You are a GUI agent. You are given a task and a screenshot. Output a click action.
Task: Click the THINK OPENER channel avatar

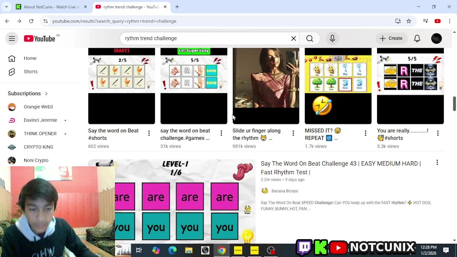[x=12, y=133]
